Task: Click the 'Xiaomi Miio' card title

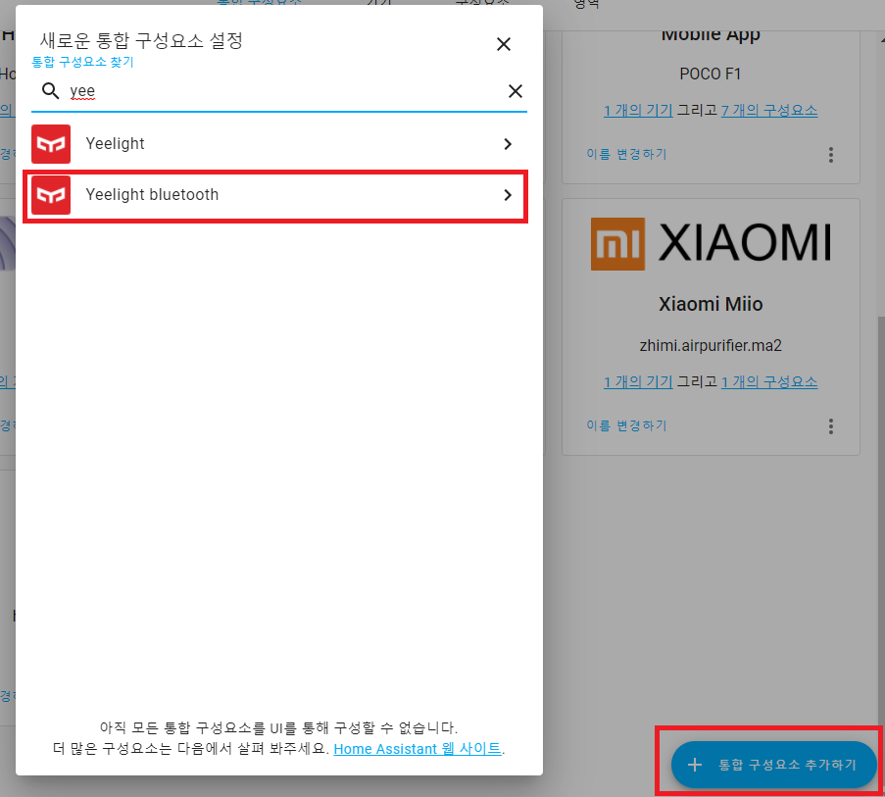Action: click(711, 304)
